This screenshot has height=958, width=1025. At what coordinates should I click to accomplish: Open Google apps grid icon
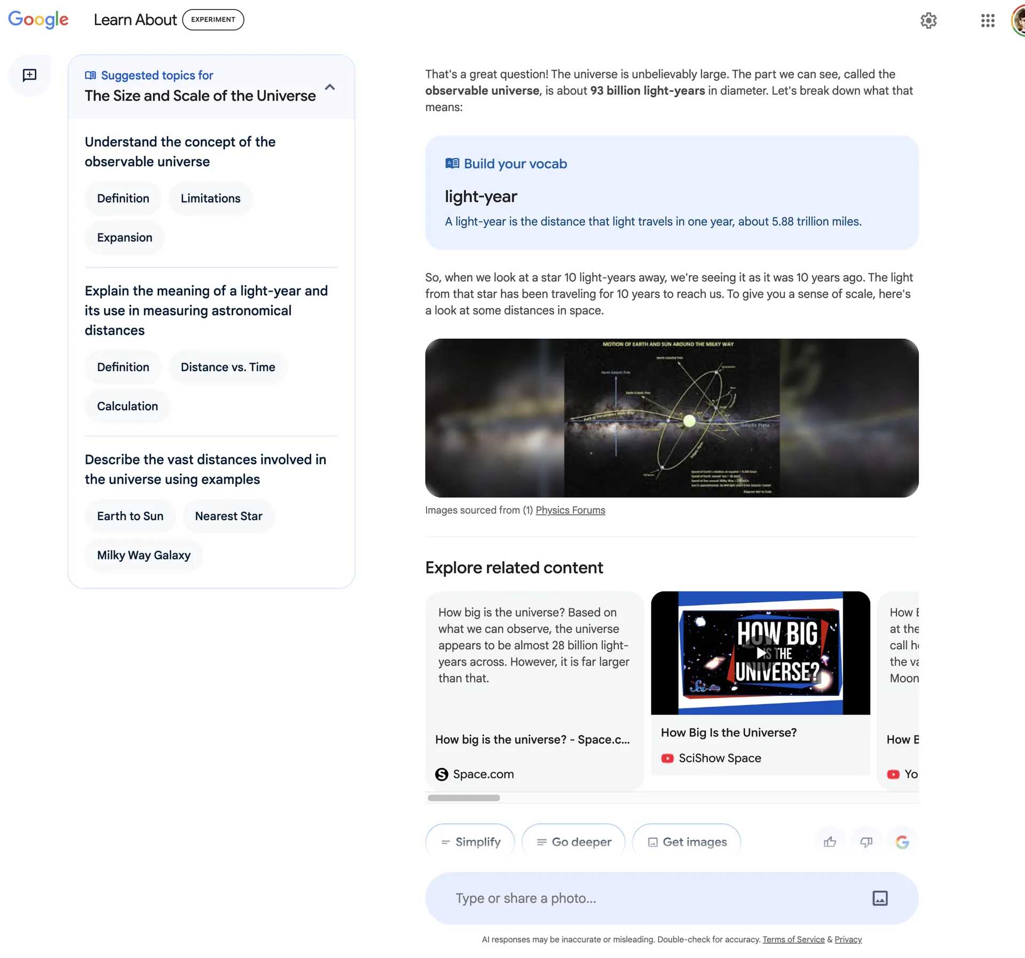987,20
